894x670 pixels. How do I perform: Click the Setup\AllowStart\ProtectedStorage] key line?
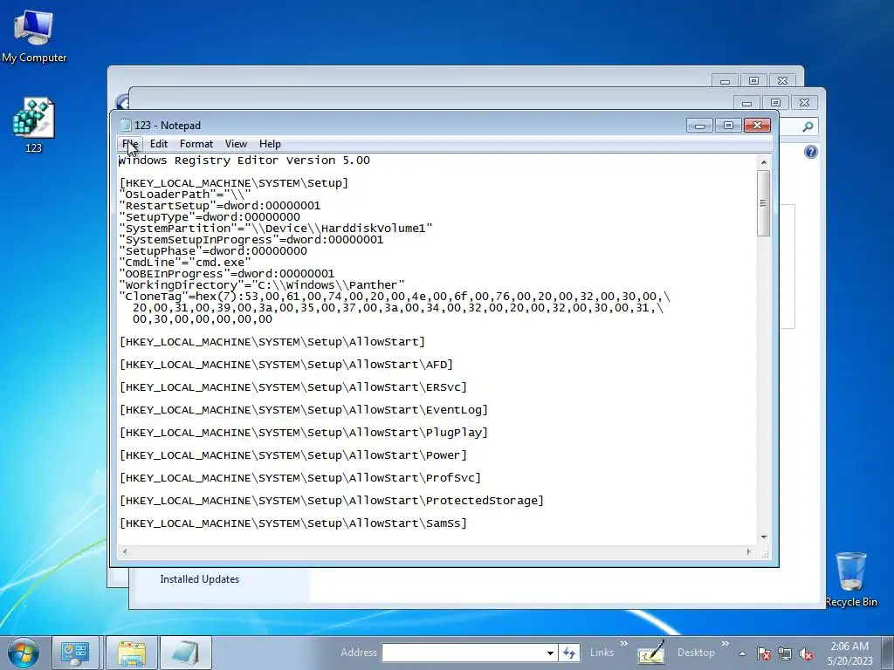[332, 501]
